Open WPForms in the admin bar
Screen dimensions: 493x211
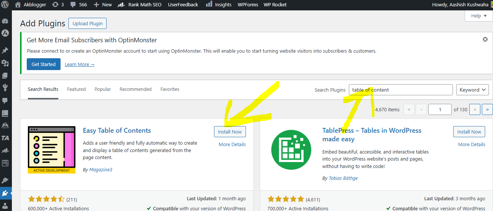click(248, 4)
